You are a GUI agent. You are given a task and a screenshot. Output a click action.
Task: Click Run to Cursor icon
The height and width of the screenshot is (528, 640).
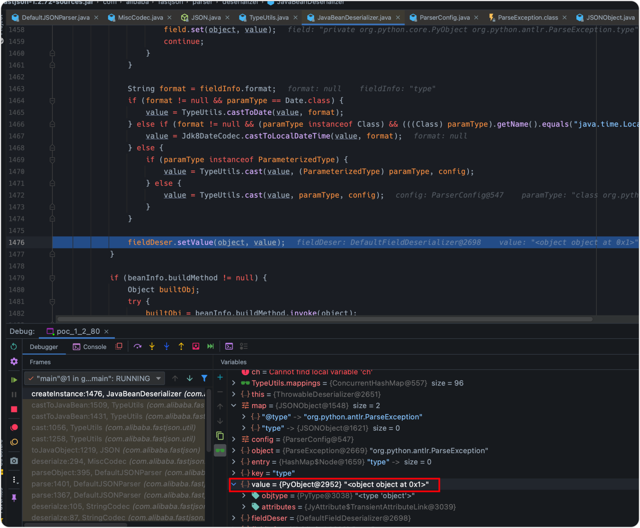tap(210, 346)
